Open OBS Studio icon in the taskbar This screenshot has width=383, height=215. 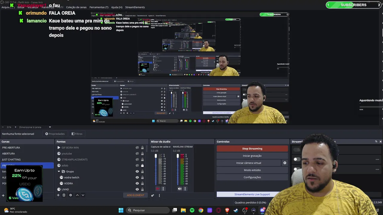click(245, 210)
